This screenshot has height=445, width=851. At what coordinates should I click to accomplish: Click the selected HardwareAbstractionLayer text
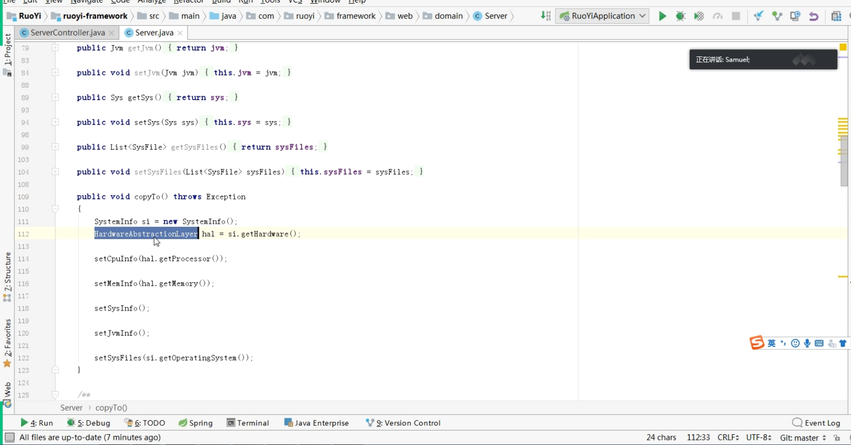pos(146,234)
